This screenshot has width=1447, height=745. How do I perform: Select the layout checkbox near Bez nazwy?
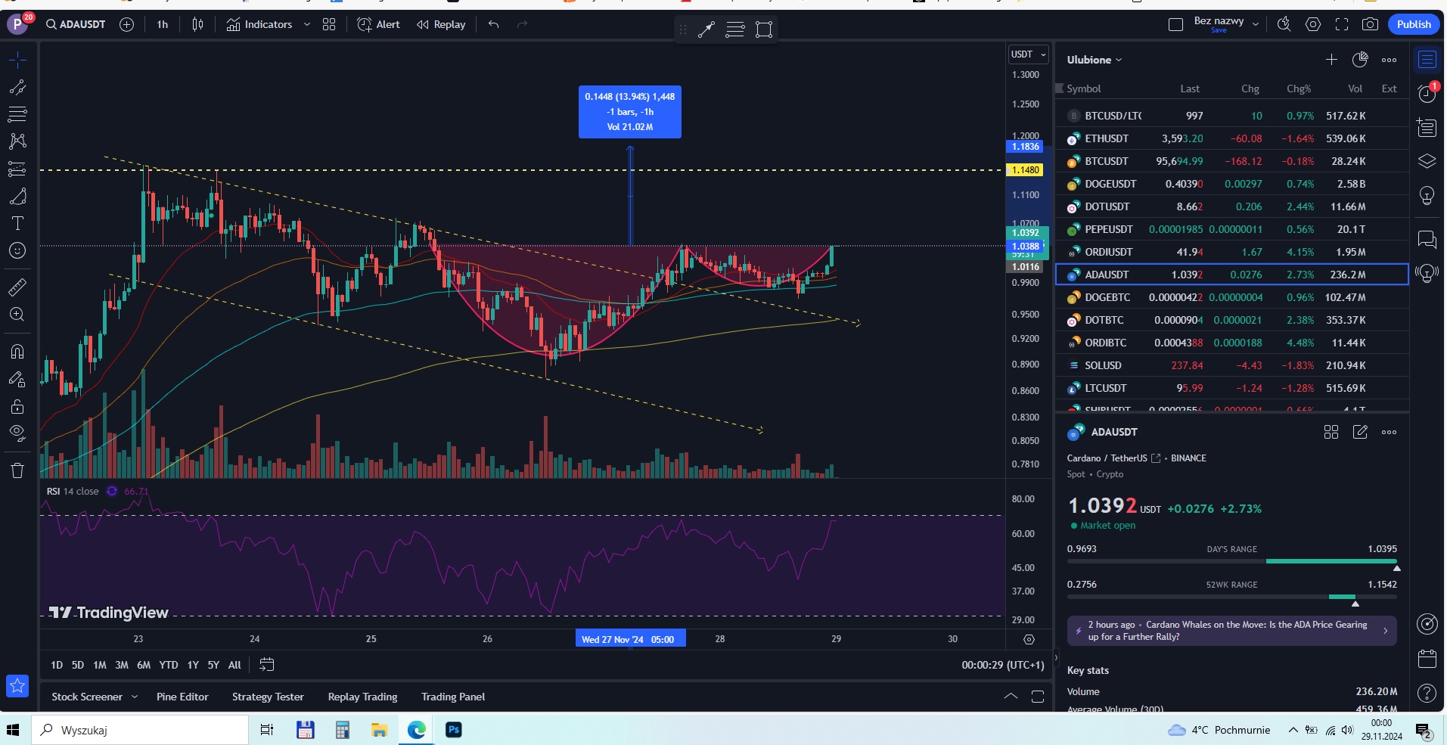(x=1175, y=24)
